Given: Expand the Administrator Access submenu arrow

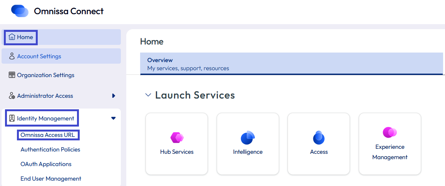Looking at the screenshot, I should tap(114, 96).
